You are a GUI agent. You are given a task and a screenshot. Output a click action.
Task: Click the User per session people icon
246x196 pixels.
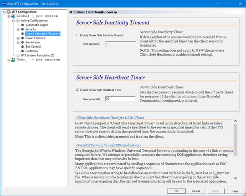[x=13, y=60]
